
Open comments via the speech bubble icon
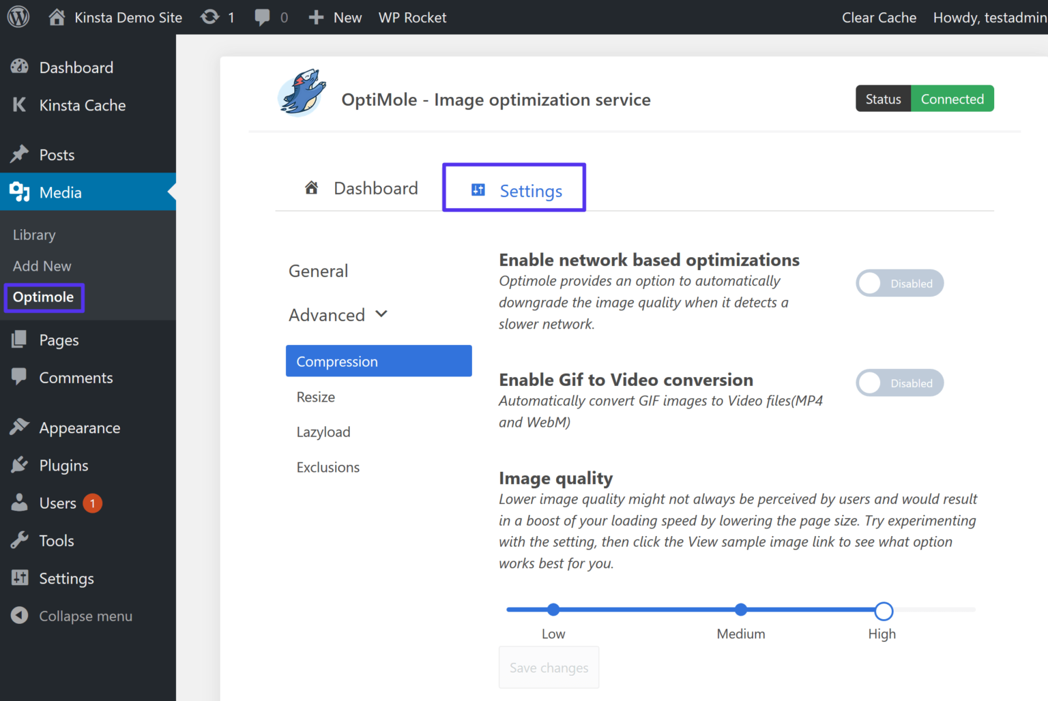263,16
